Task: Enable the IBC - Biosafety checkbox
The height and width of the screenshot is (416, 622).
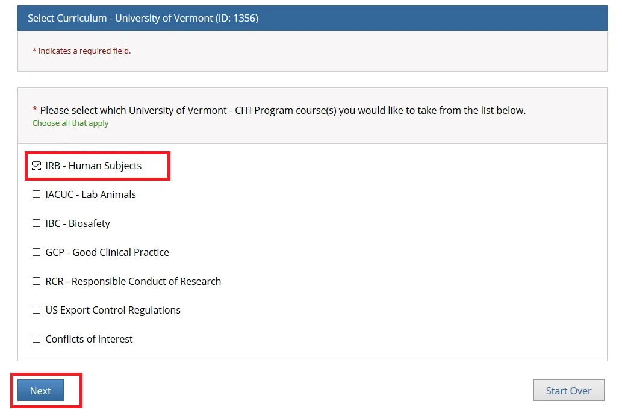Action: (37, 223)
